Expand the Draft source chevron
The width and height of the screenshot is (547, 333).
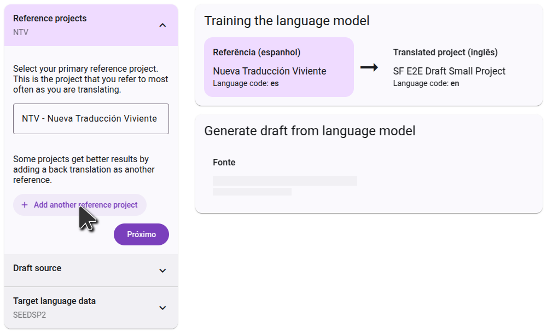[x=162, y=271]
